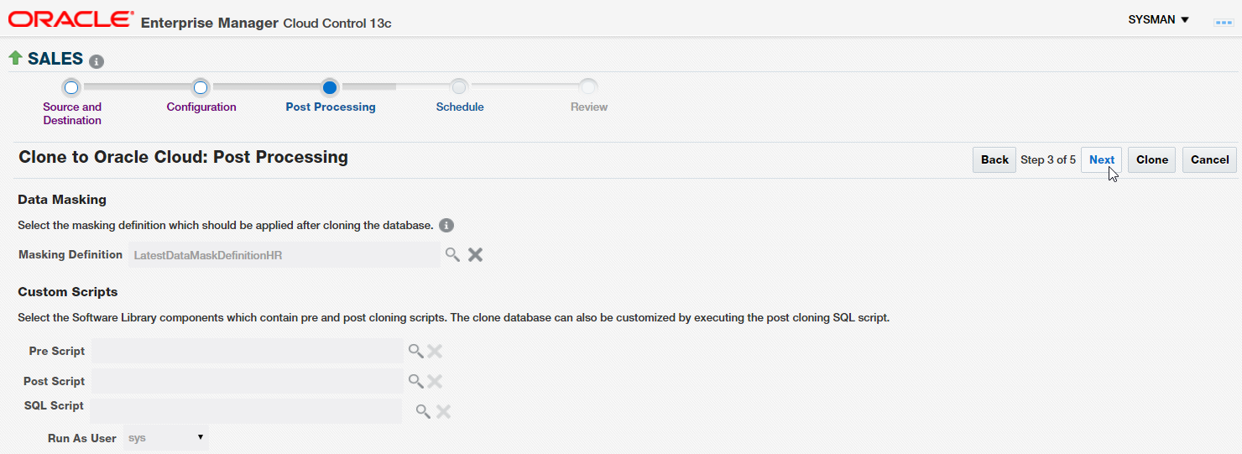Click the green up-status arrow beside SALES
This screenshot has height=454, width=1242.
[x=15, y=58]
